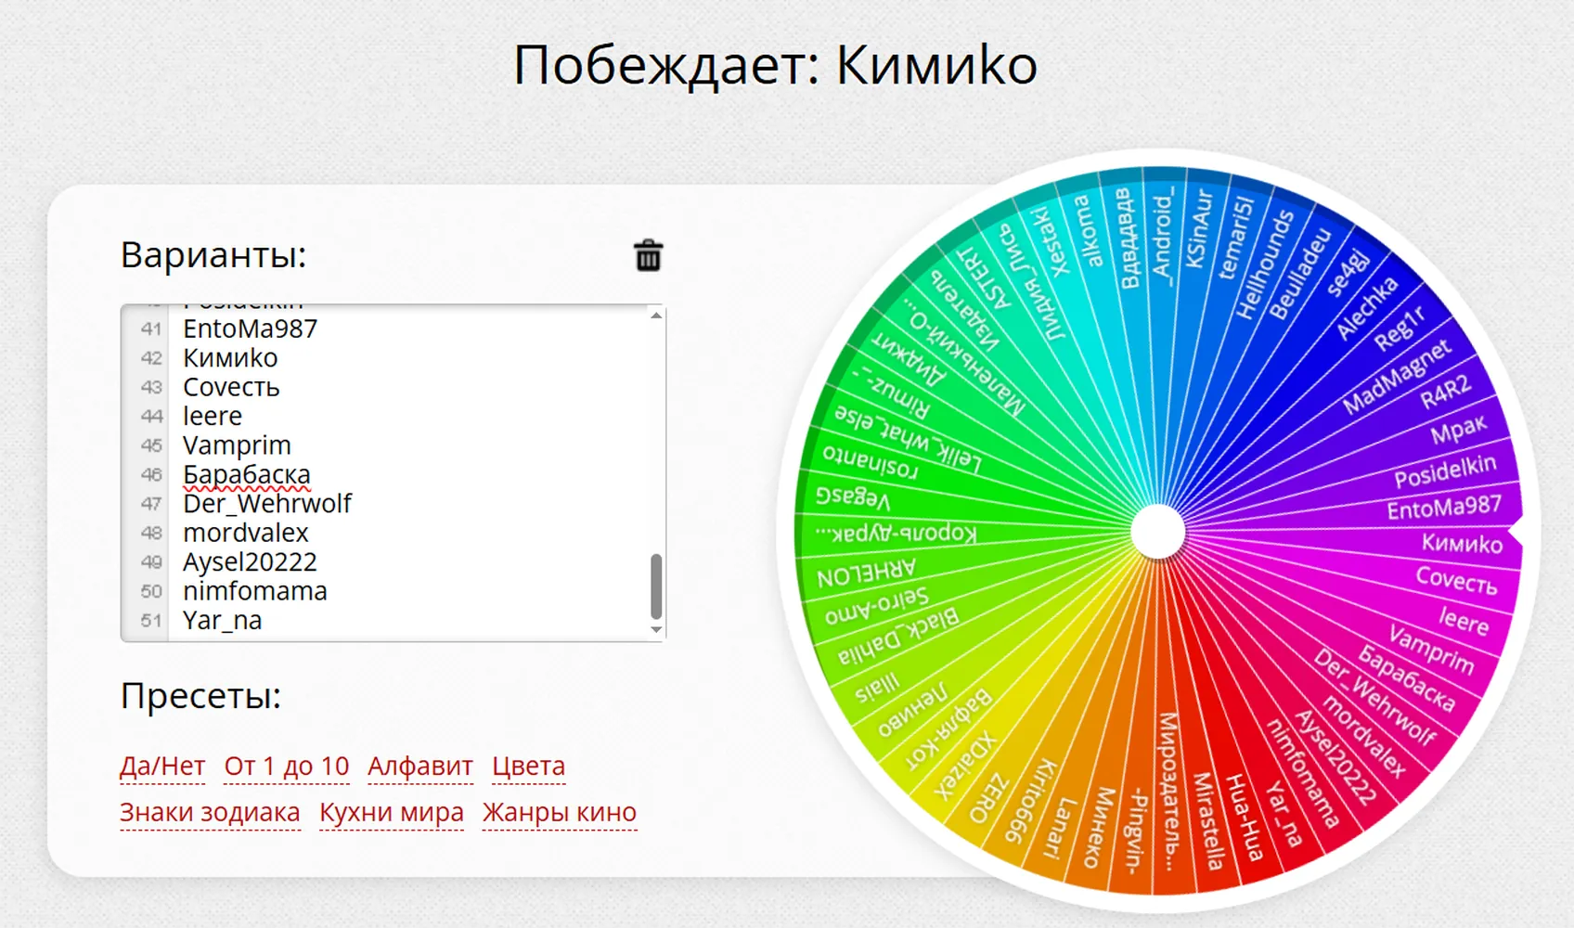Click the R4R2 segment on the wheel
The width and height of the screenshot is (1574, 928).
click(x=1445, y=392)
